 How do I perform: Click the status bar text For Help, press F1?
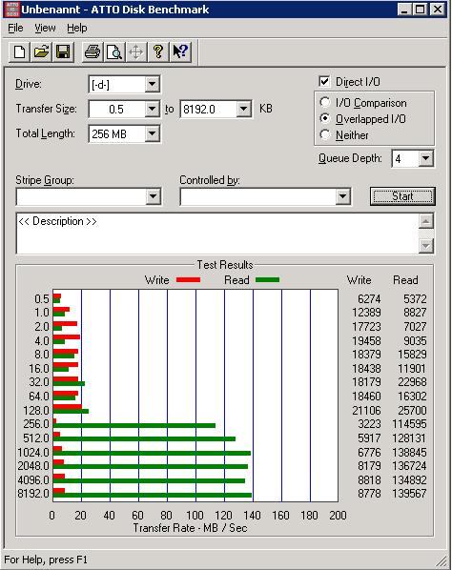[46, 560]
